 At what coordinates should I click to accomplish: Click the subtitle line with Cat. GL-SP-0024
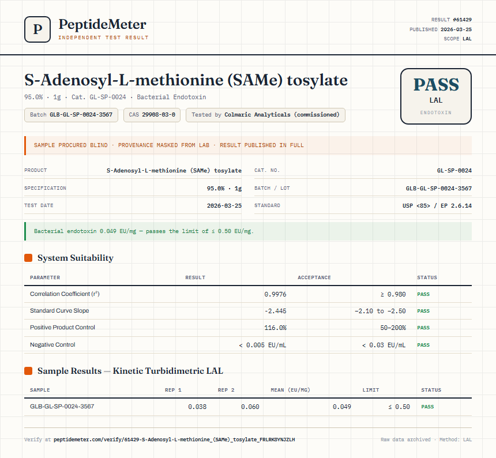pyautogui.click(x=115, y=97)
